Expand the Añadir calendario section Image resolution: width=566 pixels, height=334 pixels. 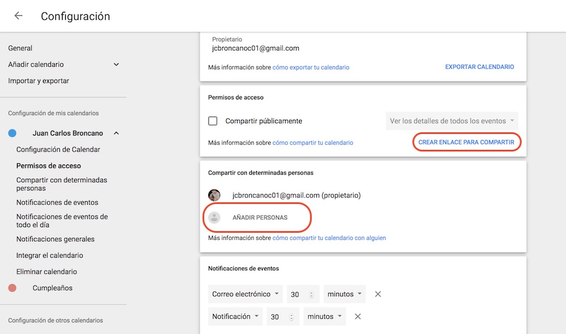pos(116,64)
